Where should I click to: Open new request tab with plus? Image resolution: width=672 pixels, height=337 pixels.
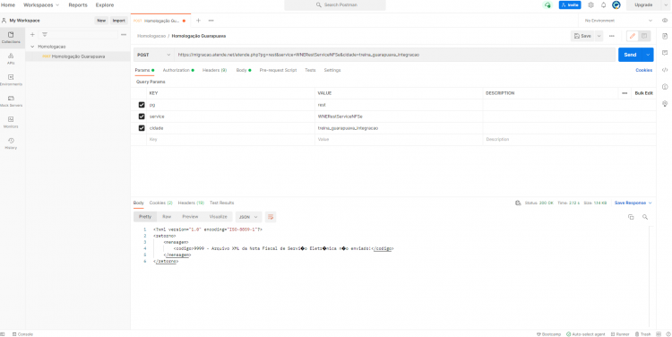pyautogui.click(x=198, y=20)
